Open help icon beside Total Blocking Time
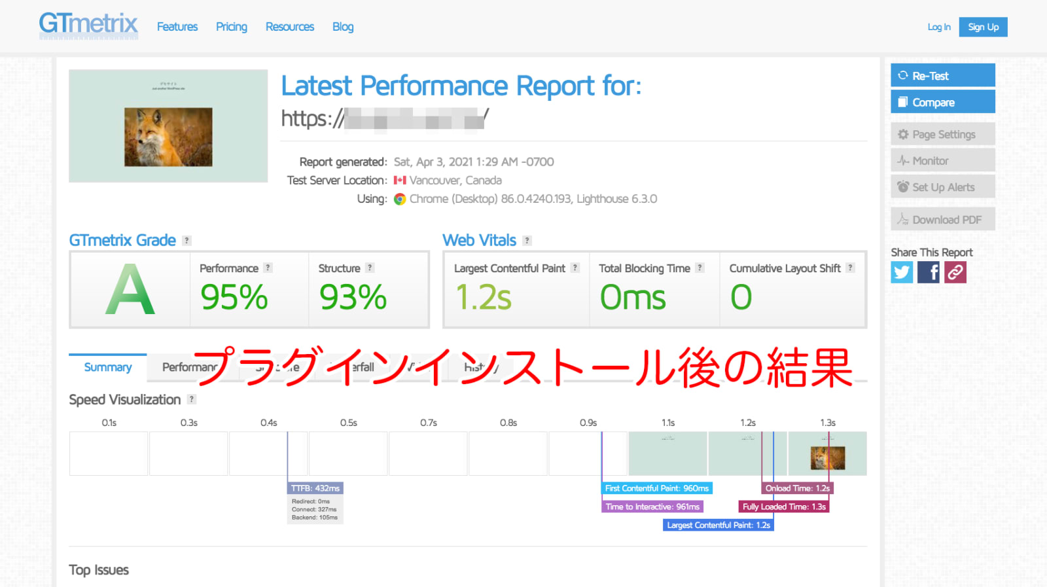The width and height of the screenshot is (1047, 587). click(x=700, y=268)
